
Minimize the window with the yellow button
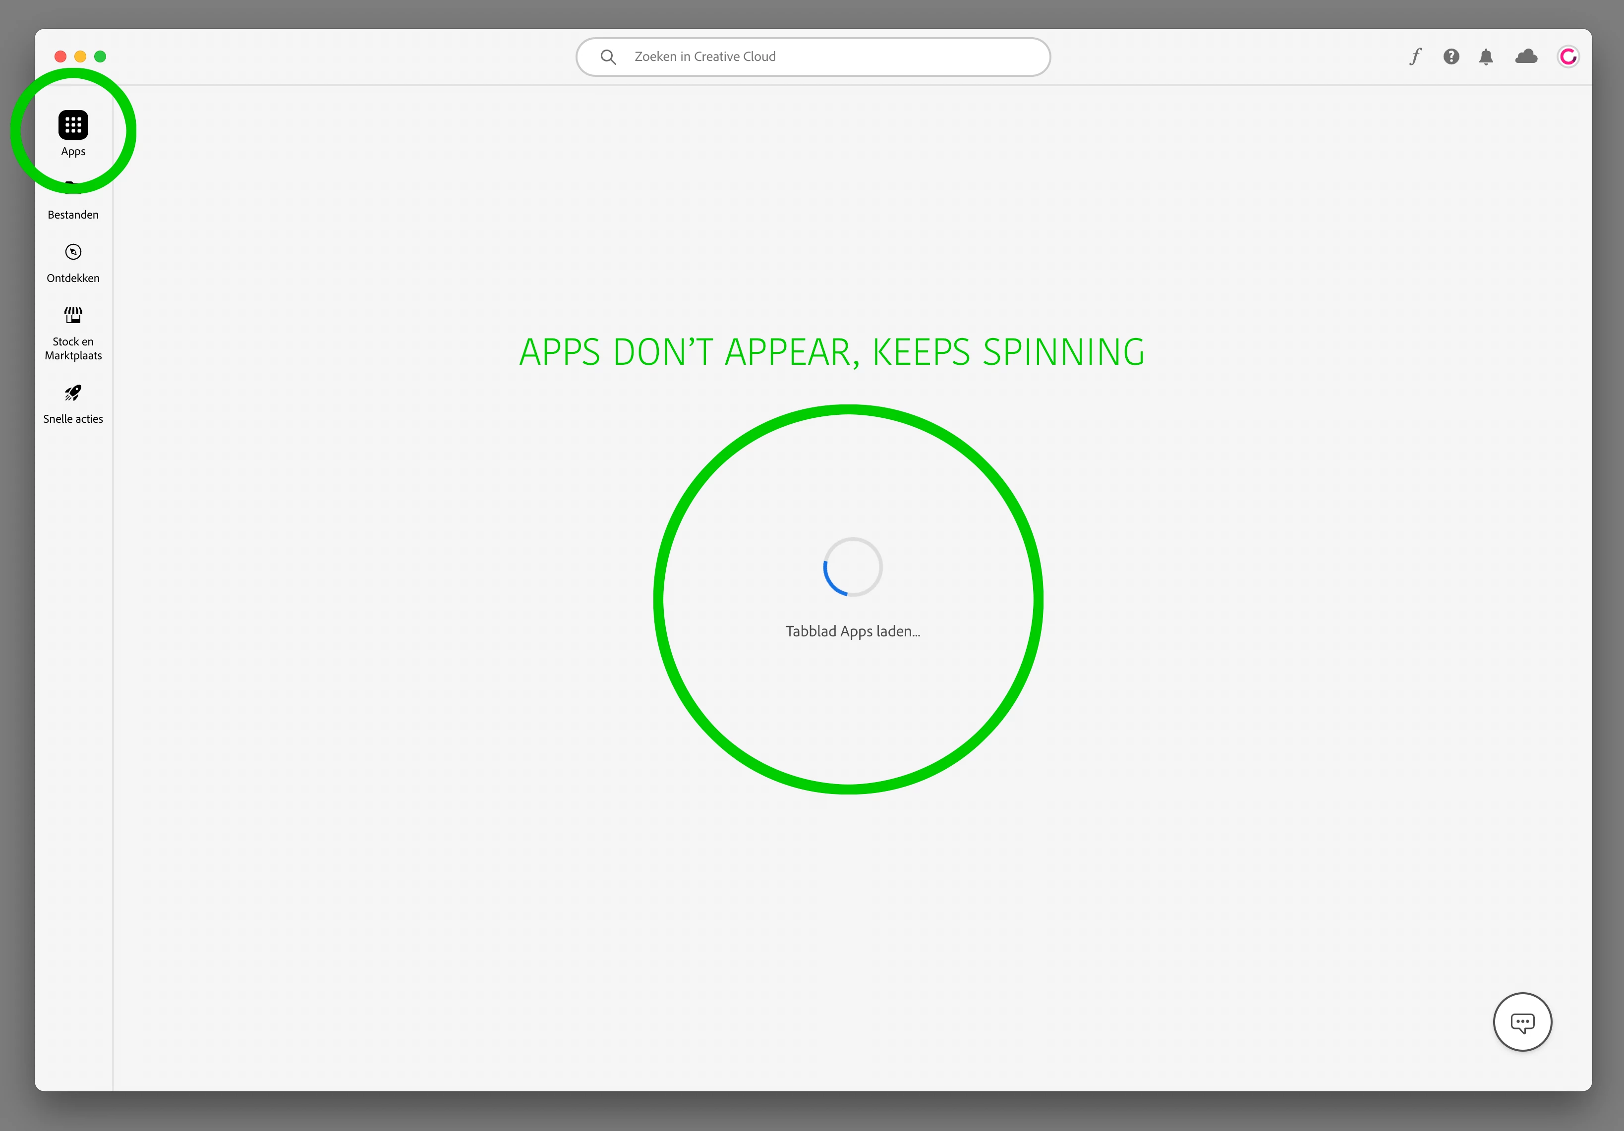point(80,57)
